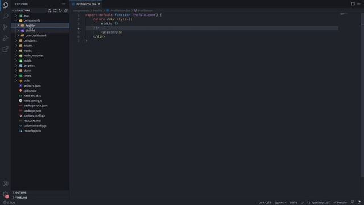Expand the UserDashboard folder
The height and width of the screenshot is (205, 364).
point(40,35)
